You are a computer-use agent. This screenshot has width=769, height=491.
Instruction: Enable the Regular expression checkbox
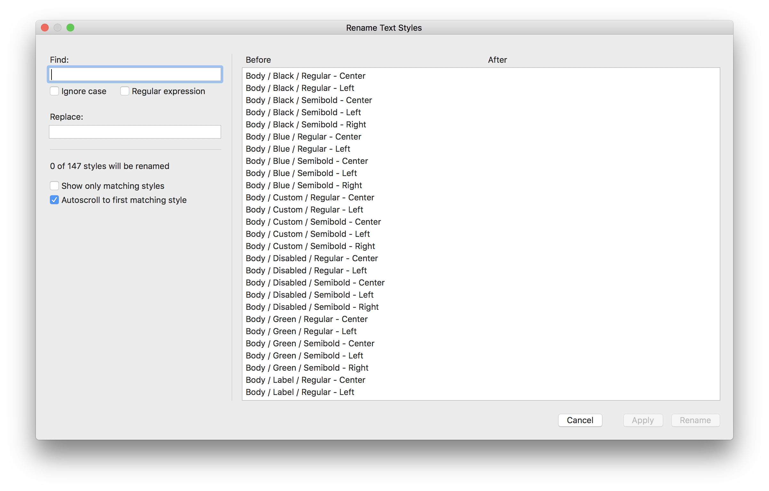pos(125,91)
